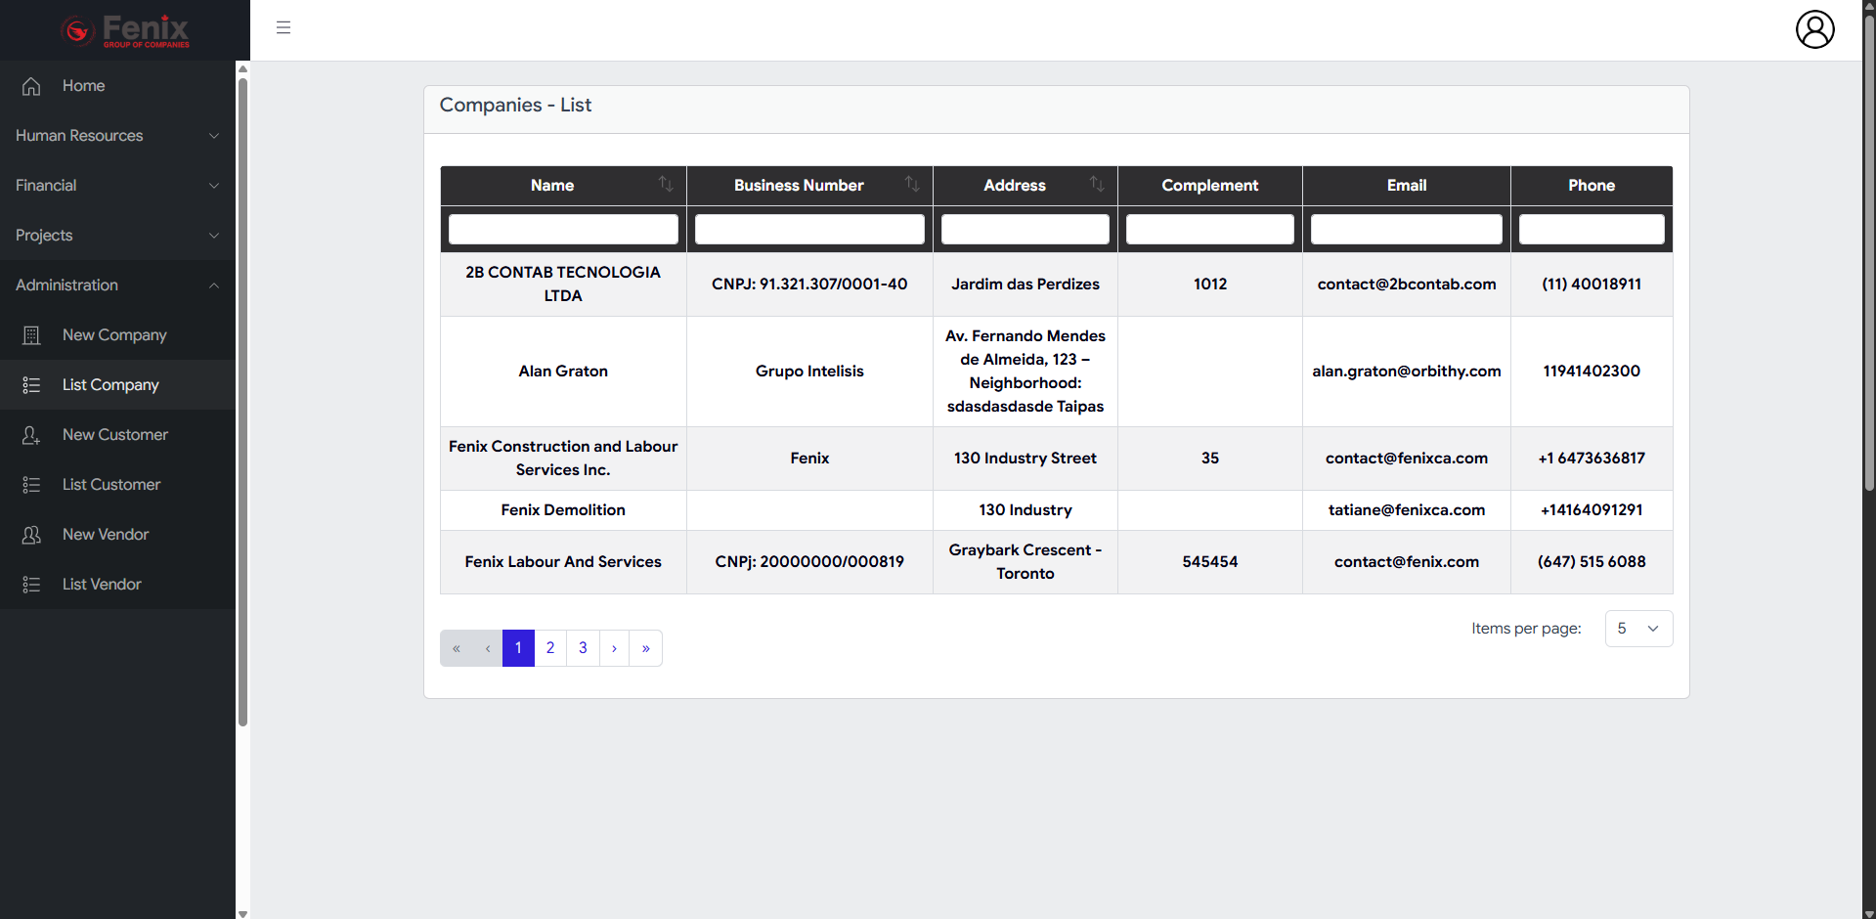
Task: Open the List Vendor menu item
Action: [x=117, y=585]
